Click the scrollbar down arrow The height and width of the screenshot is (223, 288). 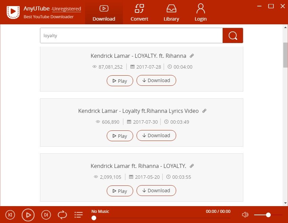tap(285, 203)
